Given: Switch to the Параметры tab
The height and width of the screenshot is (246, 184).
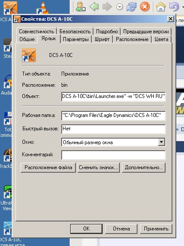Looking at the screenshot, I should (x=76, y=39).
